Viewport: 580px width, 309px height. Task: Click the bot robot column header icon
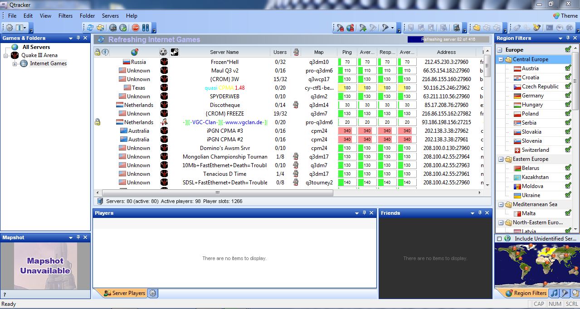coord(296,52)
